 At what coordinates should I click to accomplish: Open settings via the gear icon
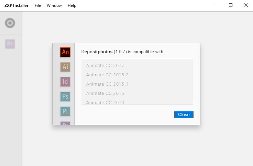tap(10, 23)
